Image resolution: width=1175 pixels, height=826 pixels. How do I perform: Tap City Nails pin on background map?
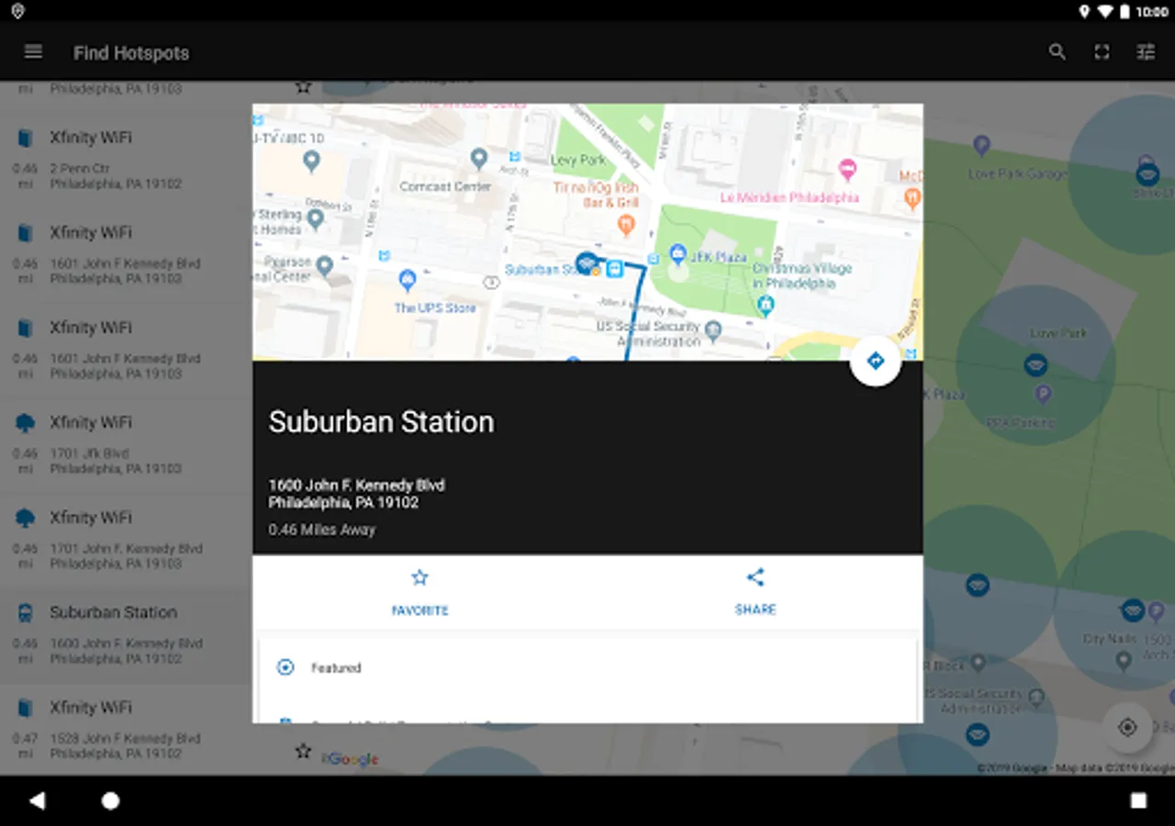click(x=1123, y=660)
